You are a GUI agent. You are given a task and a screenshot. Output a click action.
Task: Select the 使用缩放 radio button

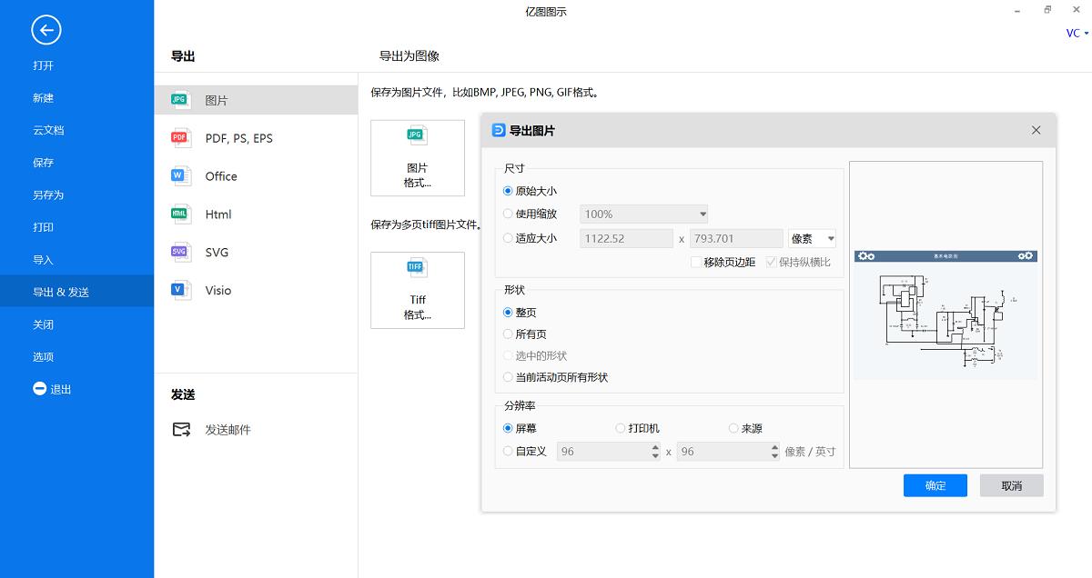508,214
